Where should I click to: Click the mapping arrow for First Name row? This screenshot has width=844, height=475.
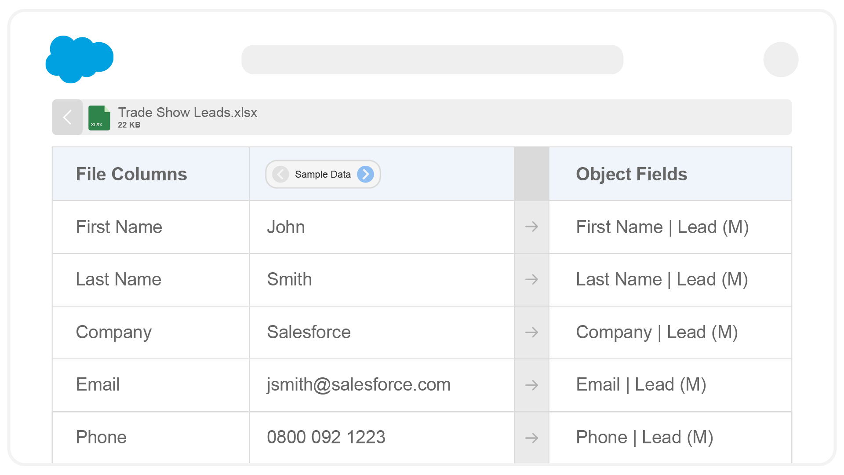pyautogui.click(x=531, y=227)
